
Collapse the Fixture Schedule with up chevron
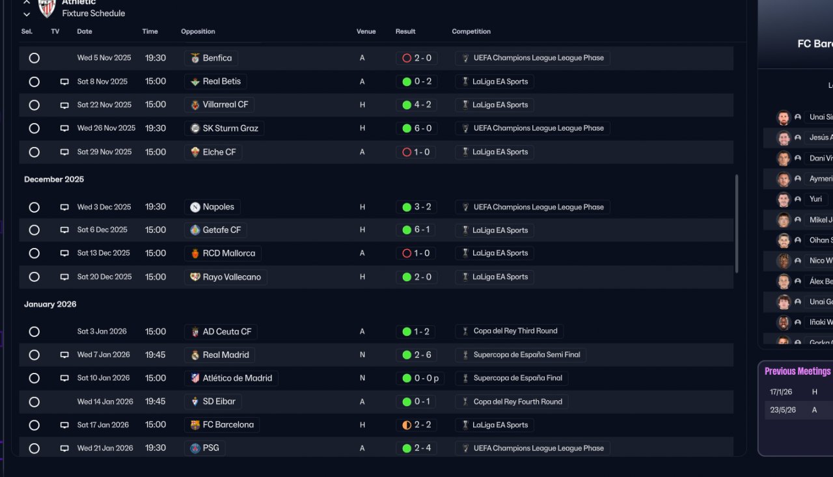click(x=27, y=3)
